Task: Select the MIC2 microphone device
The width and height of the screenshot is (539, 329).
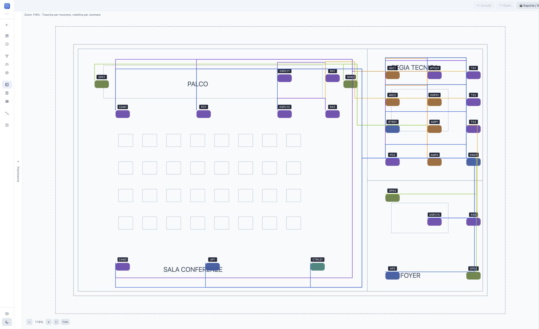Action: (x=392, y=102)
